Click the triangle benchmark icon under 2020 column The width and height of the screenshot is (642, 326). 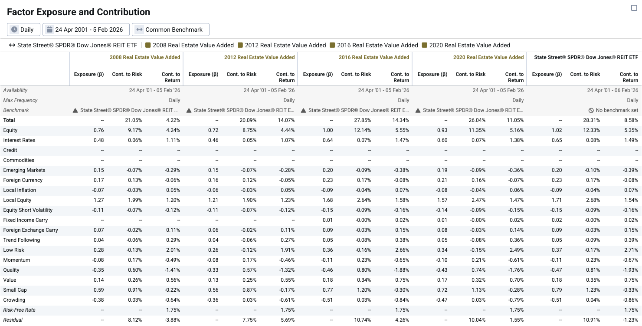418,110
